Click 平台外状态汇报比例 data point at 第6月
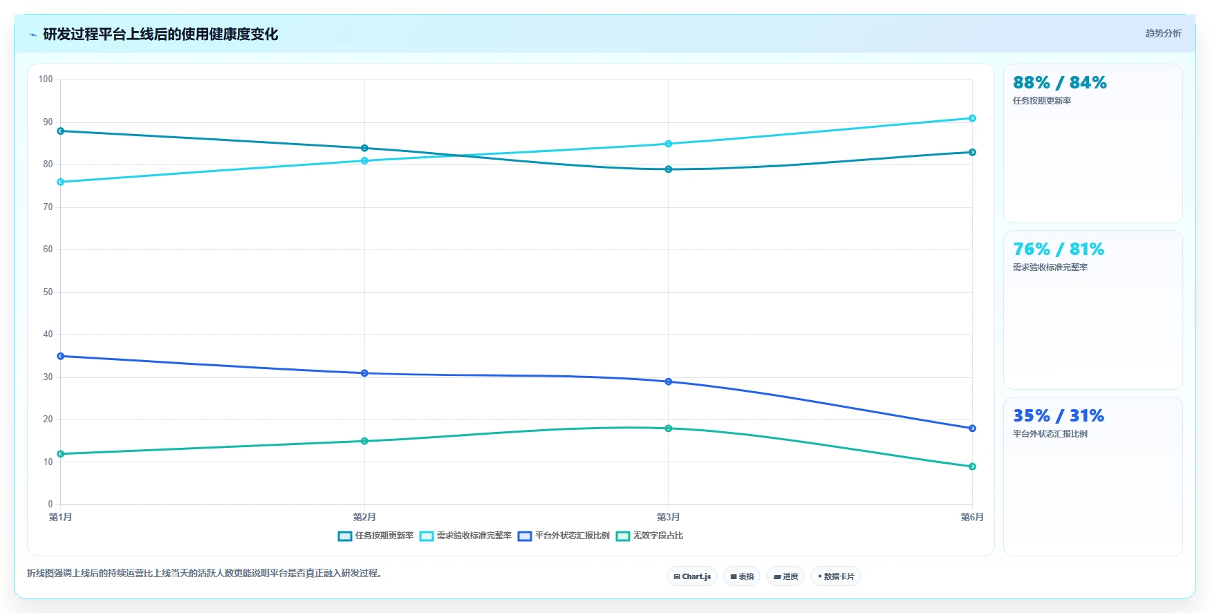Screen dimensions: 1210x613 coord(972,428)
